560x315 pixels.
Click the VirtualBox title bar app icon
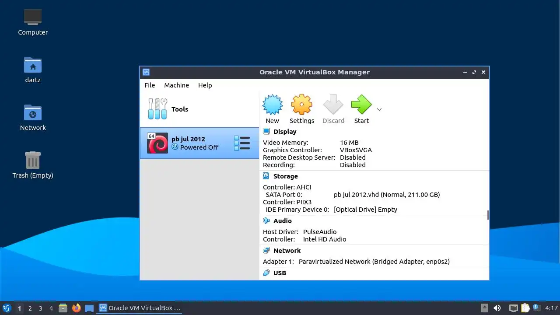pyautogui.click(x=146, y=72)
